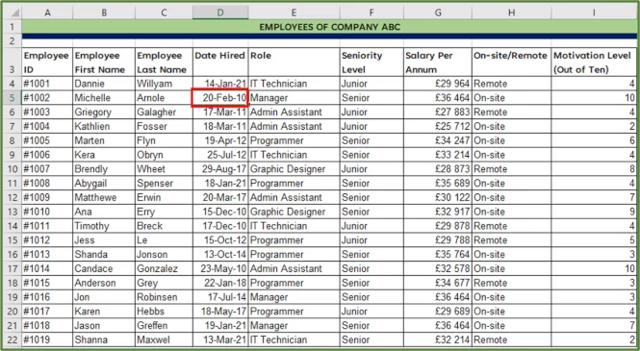Select cell with Employee ID #1010

tap(47, 212)
